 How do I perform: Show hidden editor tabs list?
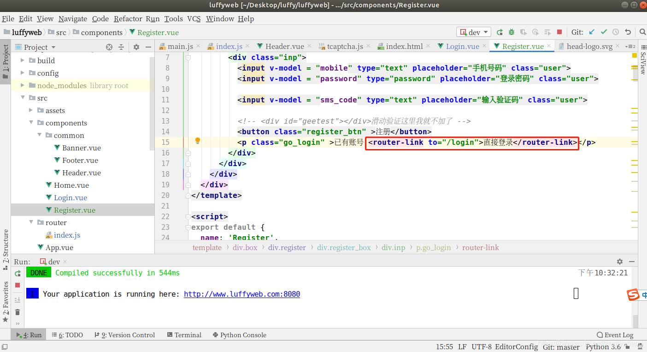click(x=631, y=46)
